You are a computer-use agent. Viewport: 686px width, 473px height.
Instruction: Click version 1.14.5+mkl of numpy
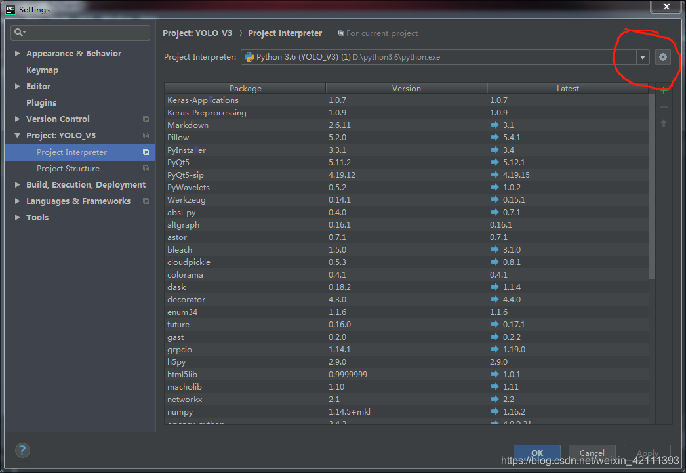pos(349,412)
